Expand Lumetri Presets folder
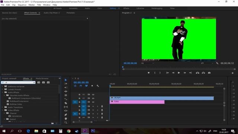The image size is (238, 134). 3,89
